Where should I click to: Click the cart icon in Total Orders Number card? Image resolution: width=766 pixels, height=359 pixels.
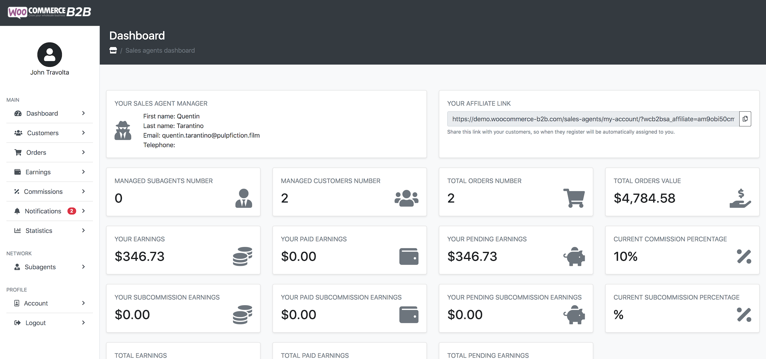tap(574, 198)
